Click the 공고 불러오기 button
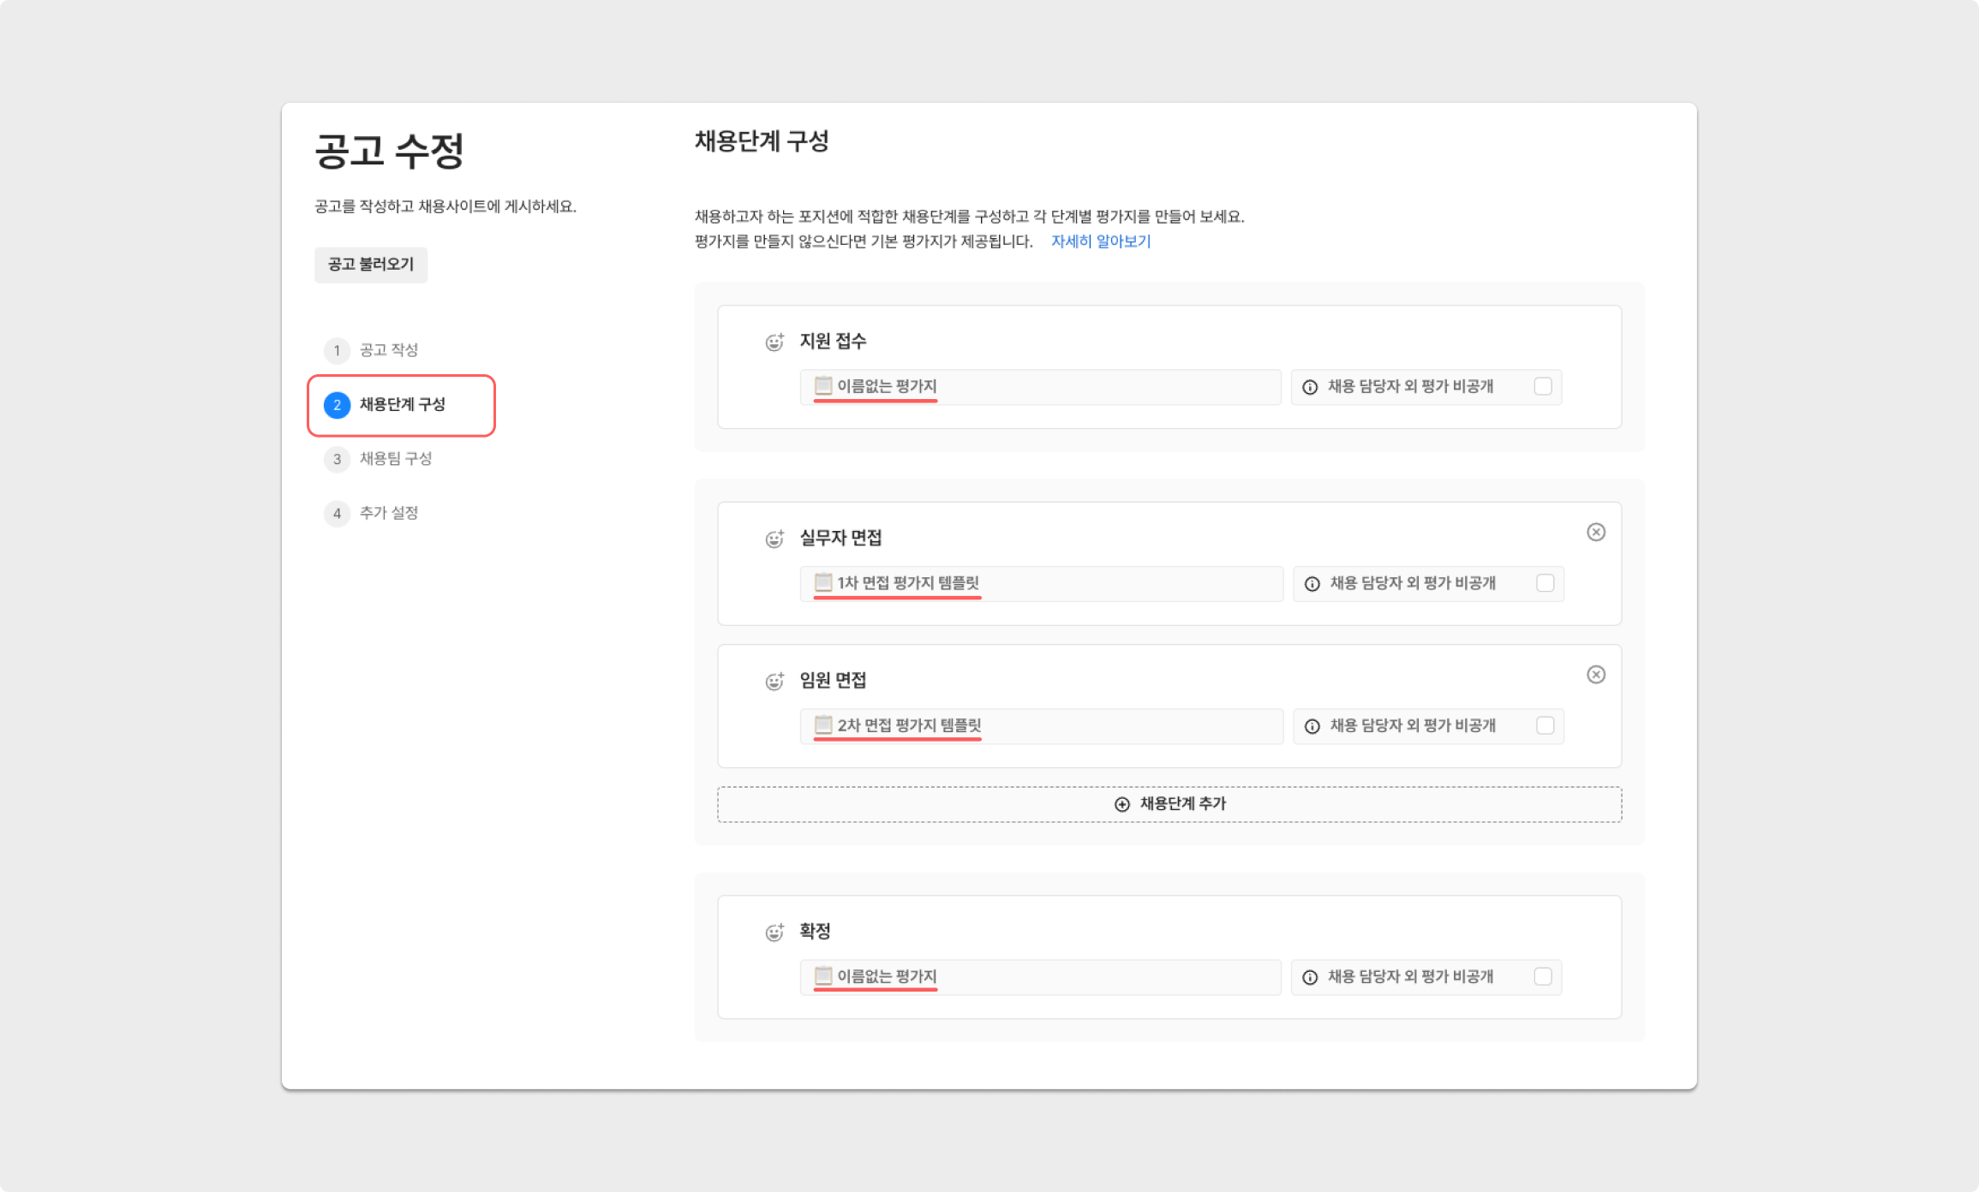Image resolution: width=1979 pixels, height=1192 pixels. (x=370, y=264)
